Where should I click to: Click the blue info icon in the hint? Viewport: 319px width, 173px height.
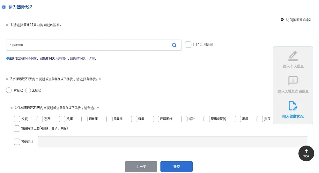tap(8, 58)
